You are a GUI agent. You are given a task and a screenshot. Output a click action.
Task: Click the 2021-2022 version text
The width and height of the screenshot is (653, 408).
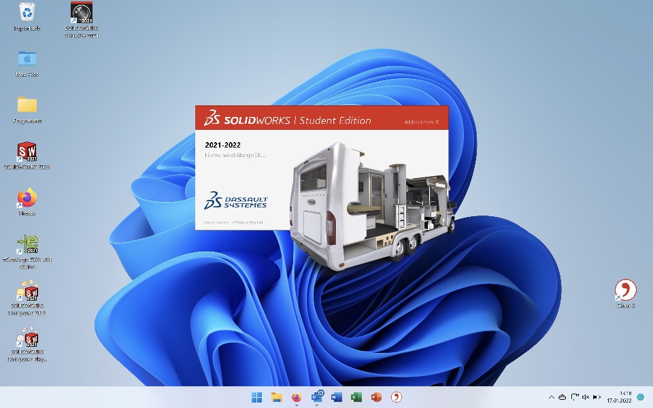(223, 145)
